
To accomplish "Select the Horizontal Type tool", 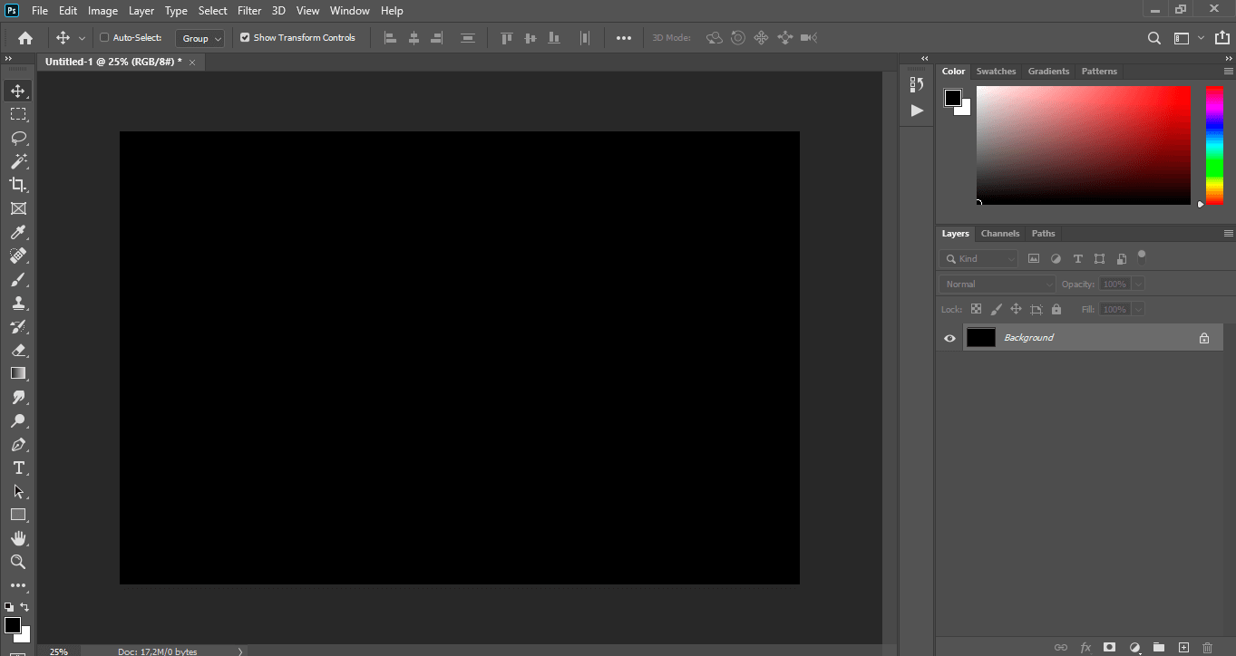I will coord(18,468).
